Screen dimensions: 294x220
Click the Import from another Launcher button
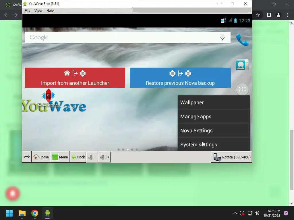pos(75,78)
